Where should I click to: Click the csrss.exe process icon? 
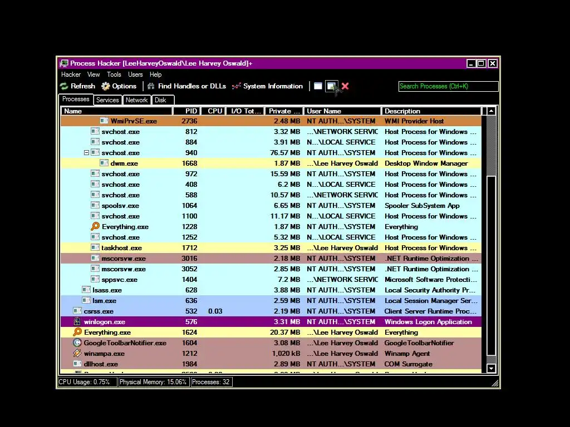77,310
